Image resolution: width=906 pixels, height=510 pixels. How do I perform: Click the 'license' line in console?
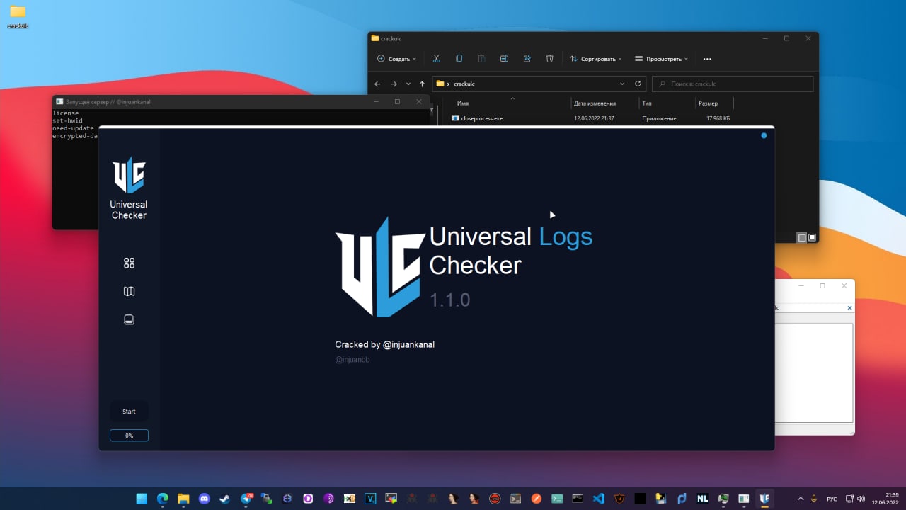(x=66, y=113)
